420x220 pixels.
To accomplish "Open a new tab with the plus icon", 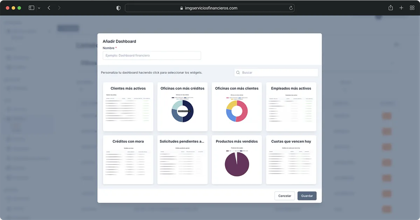I will coord(401,8).
